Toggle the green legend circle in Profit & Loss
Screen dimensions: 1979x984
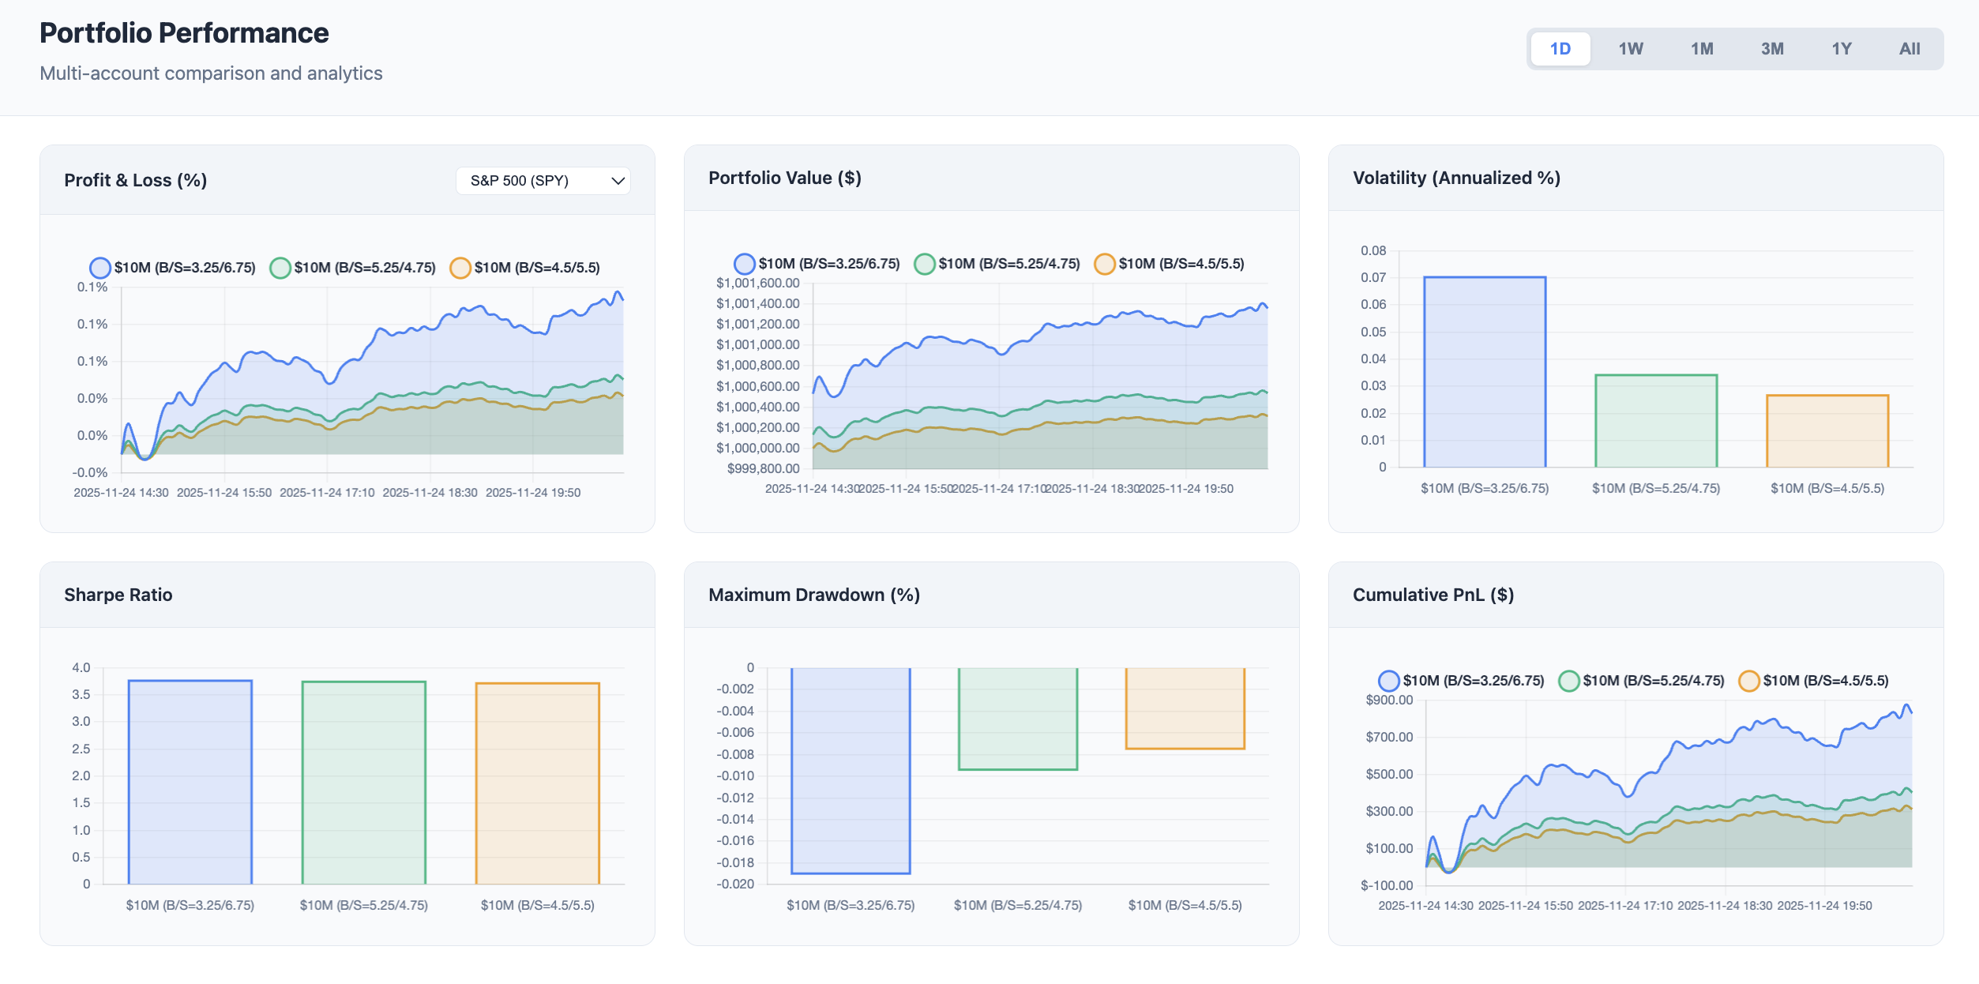pos(280,268)
